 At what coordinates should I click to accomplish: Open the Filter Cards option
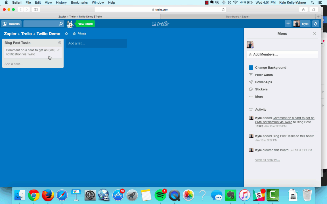tap(264, 75)
